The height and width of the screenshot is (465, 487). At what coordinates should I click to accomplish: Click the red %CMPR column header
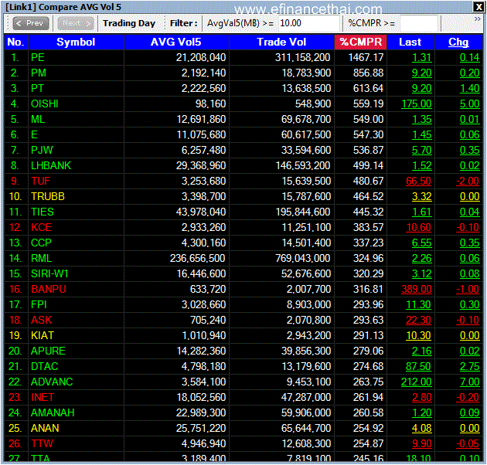pyautogui.click(x=360, y=42)
